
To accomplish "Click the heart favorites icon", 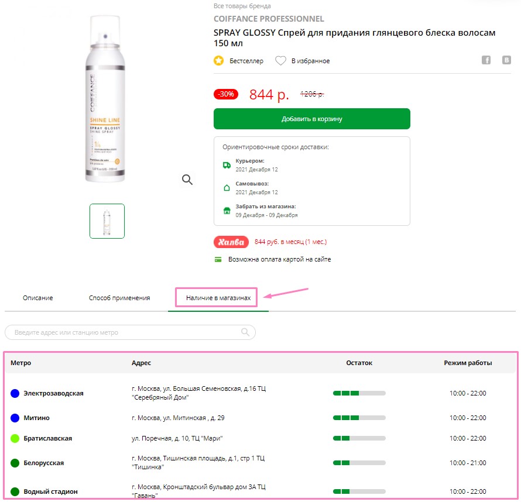I will pyautogui.click(x=280, y=61).
